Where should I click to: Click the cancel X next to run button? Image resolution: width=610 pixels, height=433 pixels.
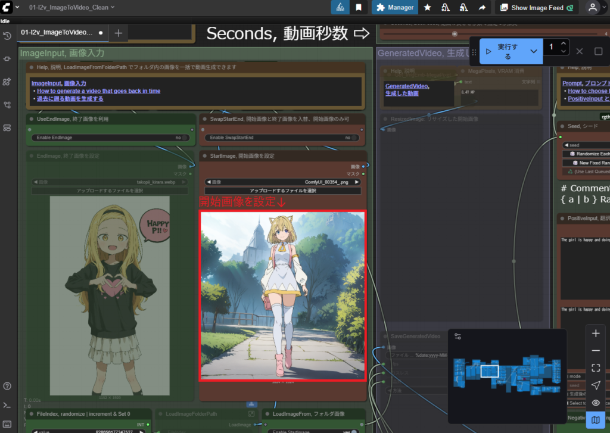[x=579, y=51]
